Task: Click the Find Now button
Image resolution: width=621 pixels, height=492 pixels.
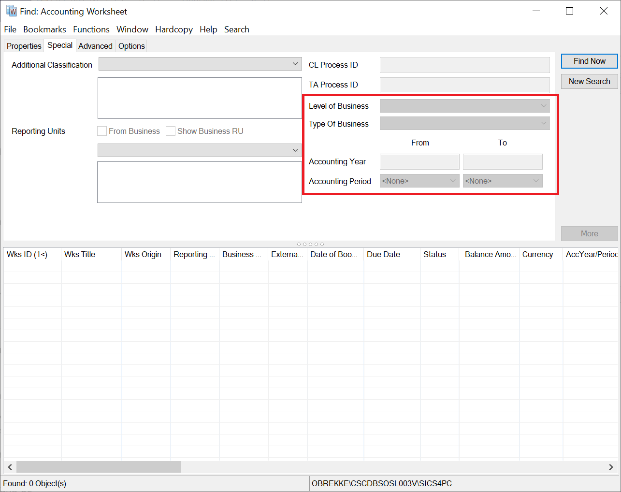Action: coord(589,61)
